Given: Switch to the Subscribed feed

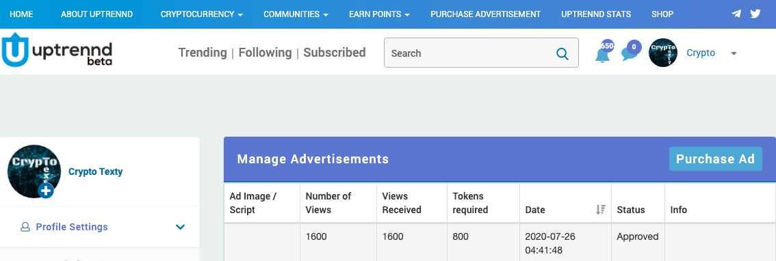Looking at the screenshot, I should [x=335, y=53].
